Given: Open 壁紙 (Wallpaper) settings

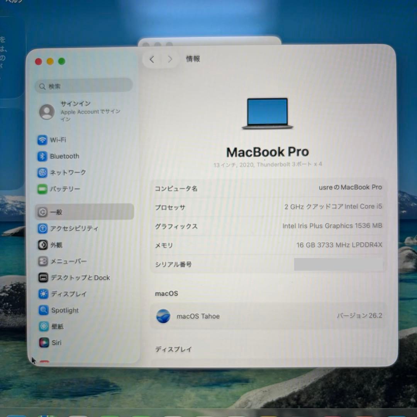Looking at the screenshot, I should point(56,326).
